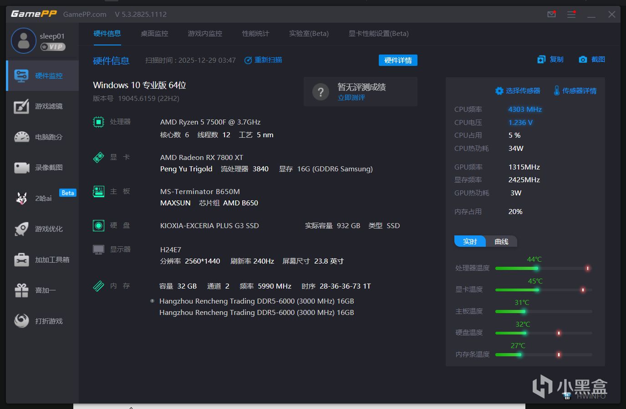Click the 扫描时间 2025-12-29 03:47 timestamp
Viewport: 626px width, 409px height.
point(190,60)
